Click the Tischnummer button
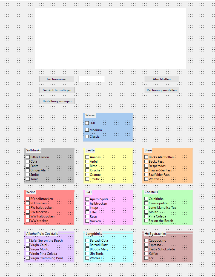Screen dimensions: 215x277 click(x=57, y=79)
